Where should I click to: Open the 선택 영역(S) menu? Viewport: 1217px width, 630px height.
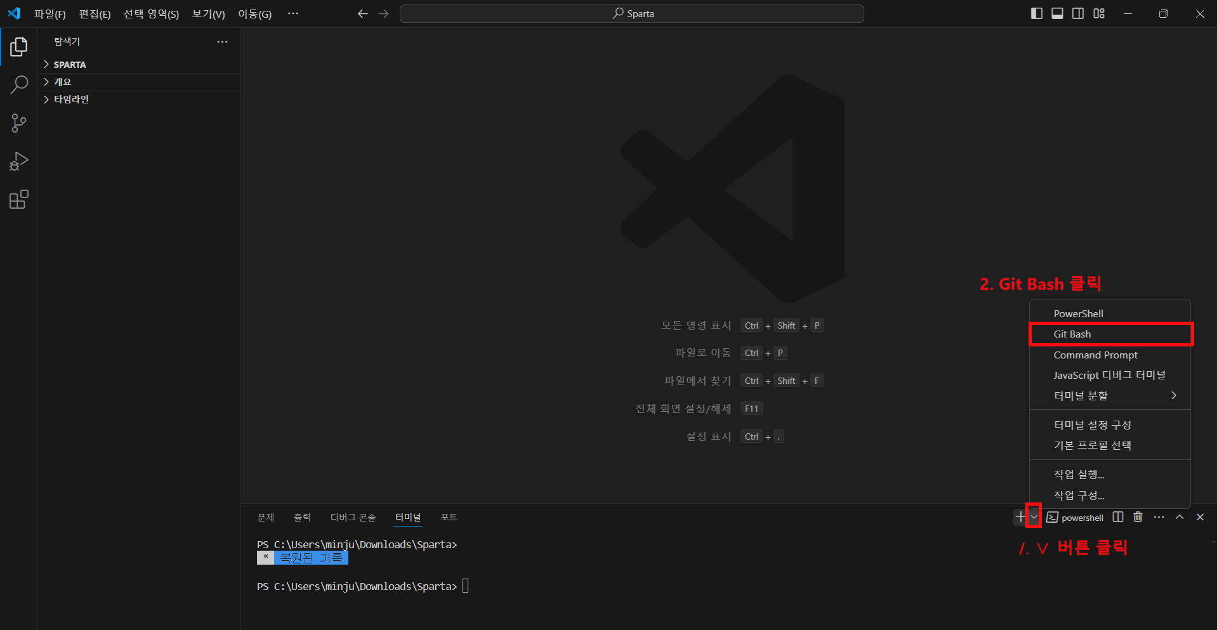[151, 14]
